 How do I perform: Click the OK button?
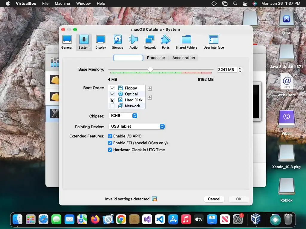(x=239, y=199)
